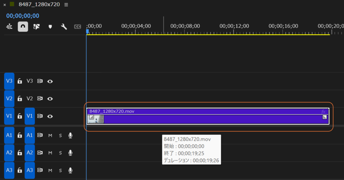
Task: Toggle V3 source patching button
Action: click(x=9, y=81)
